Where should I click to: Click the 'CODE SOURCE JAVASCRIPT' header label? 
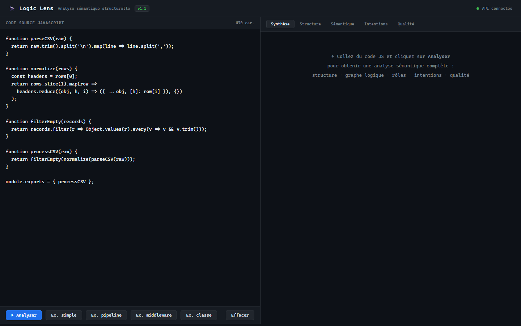[x=35, y=23]
